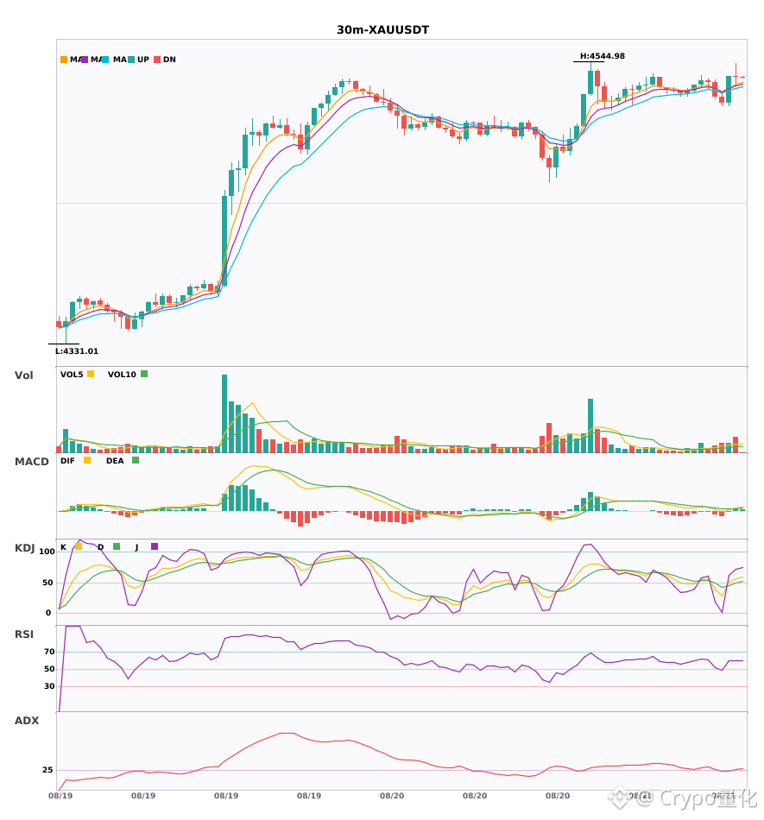
Task: Click the ADX panel label
Action: pyautogui.click(x=27, y=721)
